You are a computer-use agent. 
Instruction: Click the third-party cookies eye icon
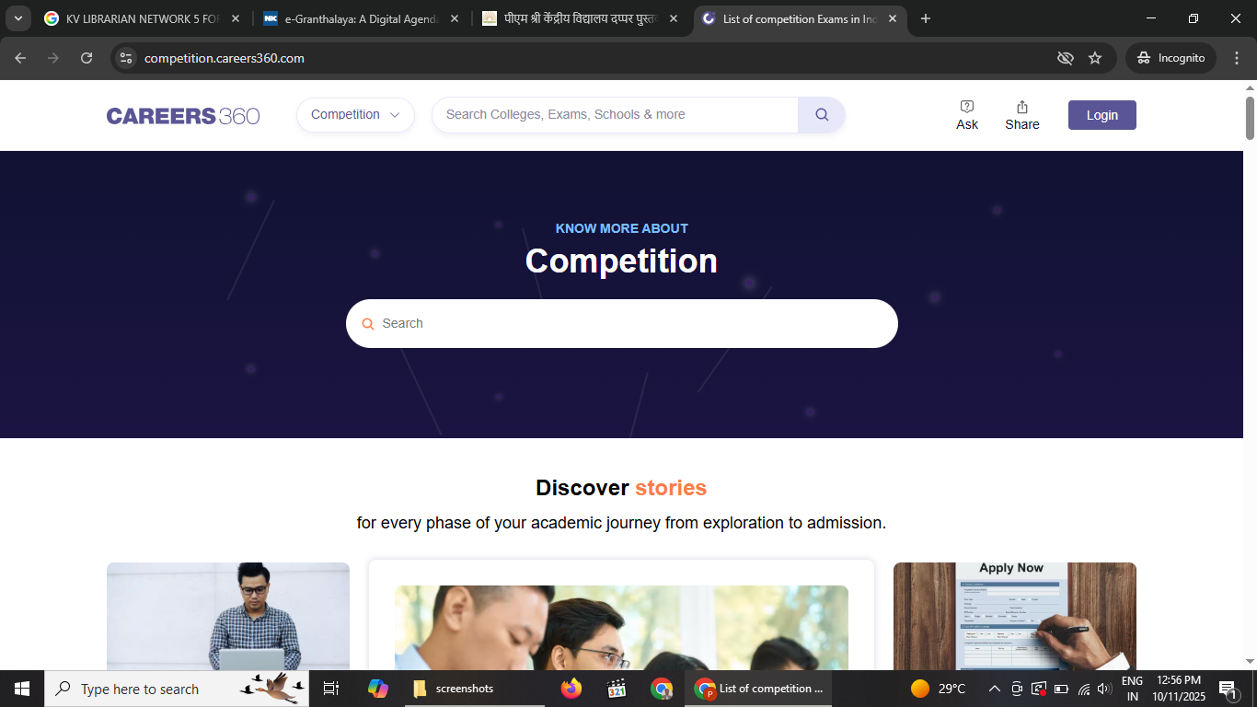pos(1066,58)
